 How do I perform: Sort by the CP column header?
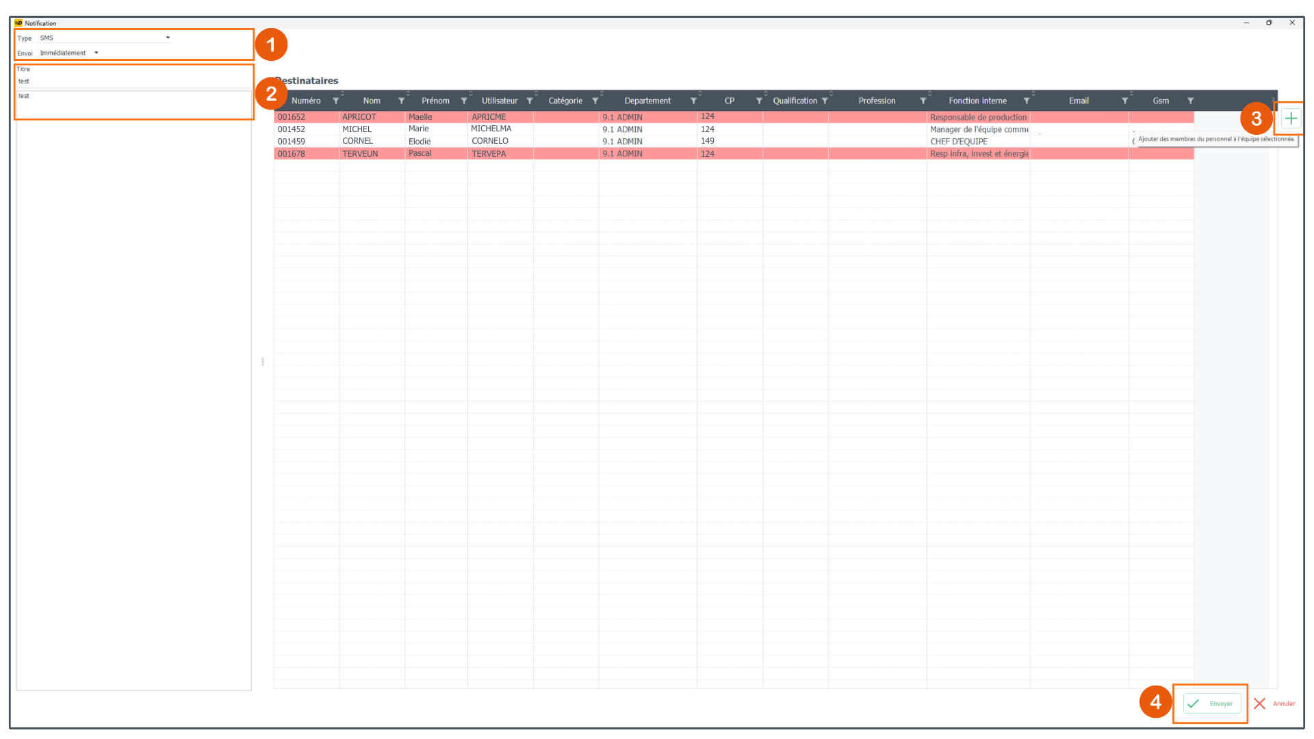point(729,101)
